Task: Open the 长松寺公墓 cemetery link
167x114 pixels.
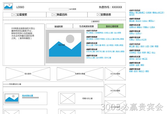Action: tap(90, 52)
